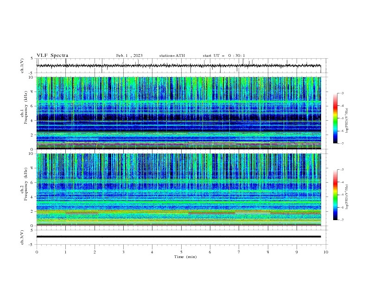Select the date text "Feb. 1 , 2023"
Viewport: 367px width, 283px height.
129,55
